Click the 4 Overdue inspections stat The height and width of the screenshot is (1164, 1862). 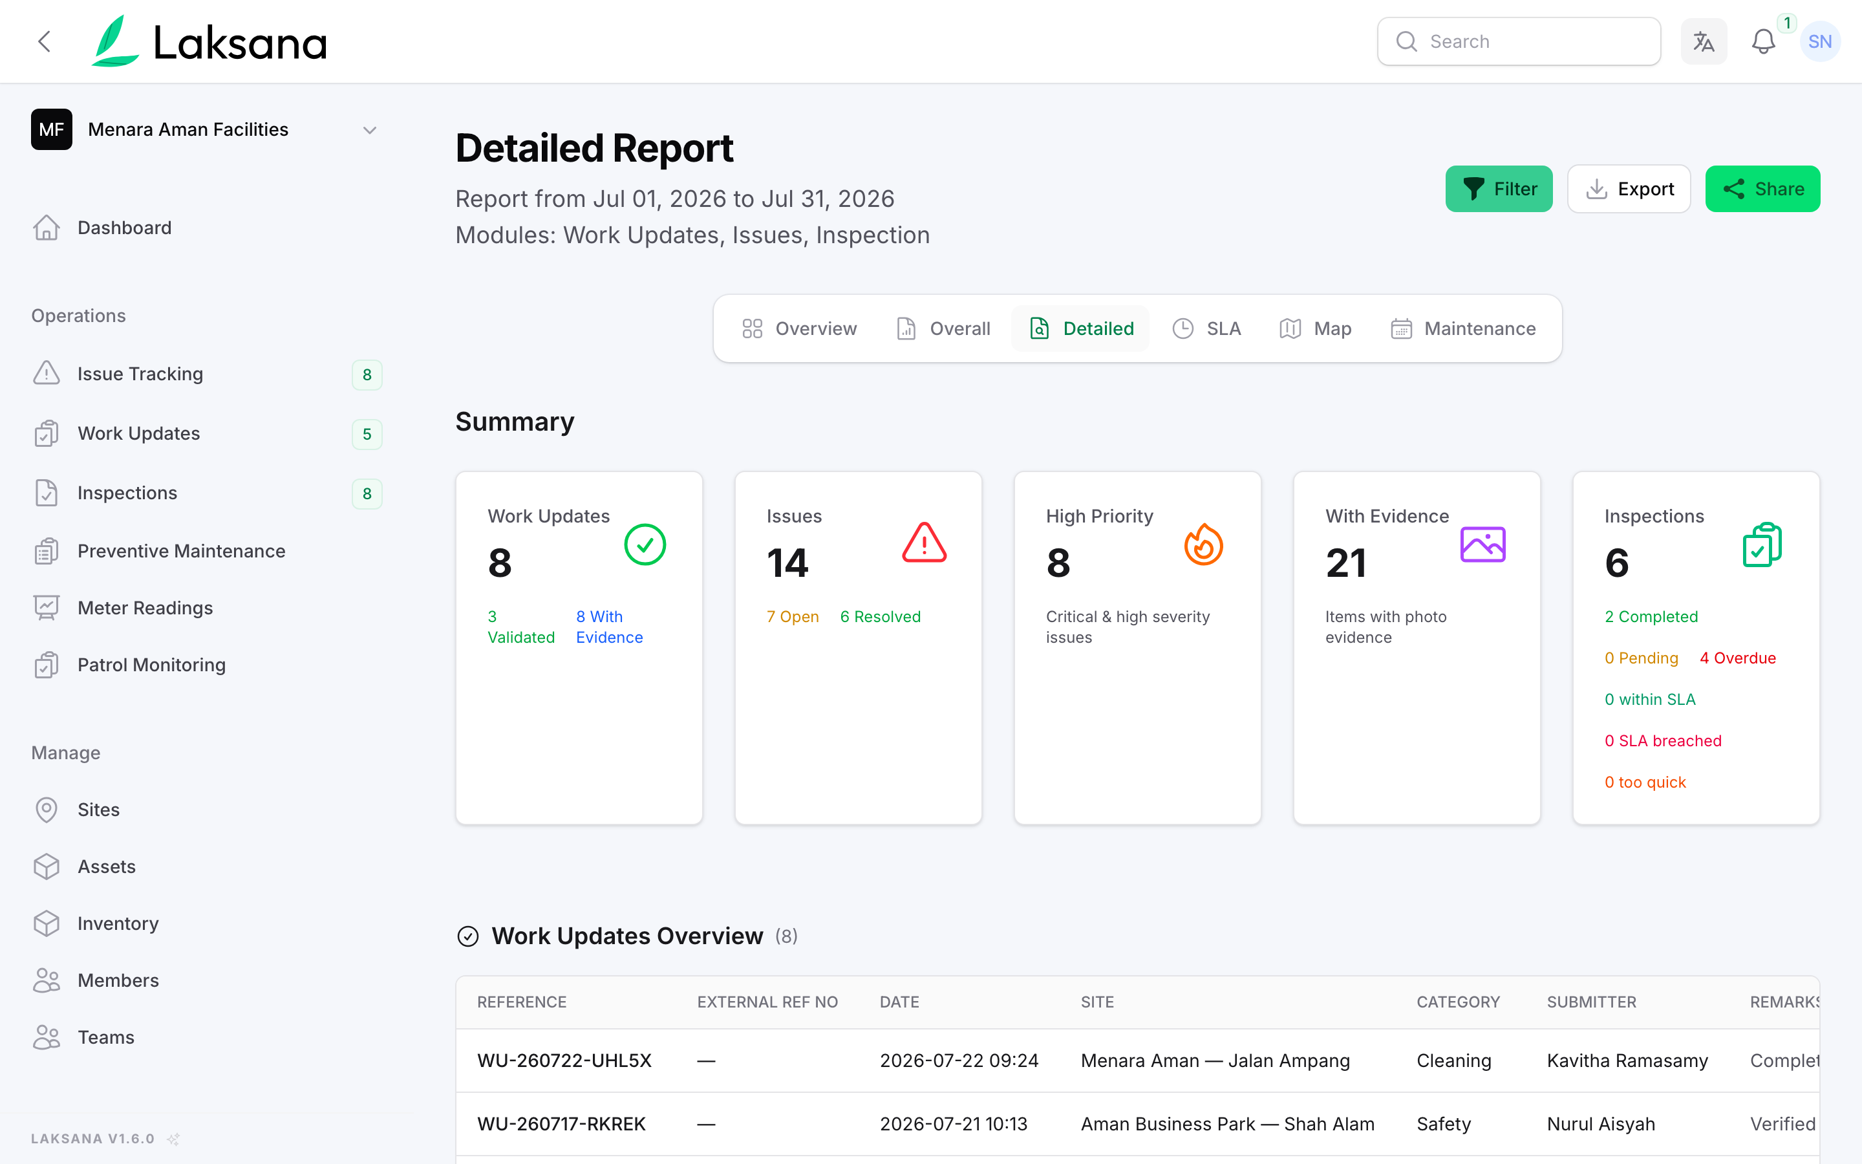pos(1737,658)
